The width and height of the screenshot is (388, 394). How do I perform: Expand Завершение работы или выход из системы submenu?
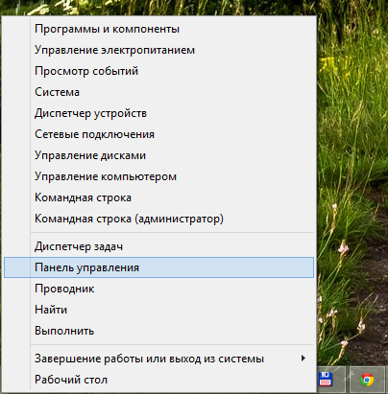click(x=158, y=359)
